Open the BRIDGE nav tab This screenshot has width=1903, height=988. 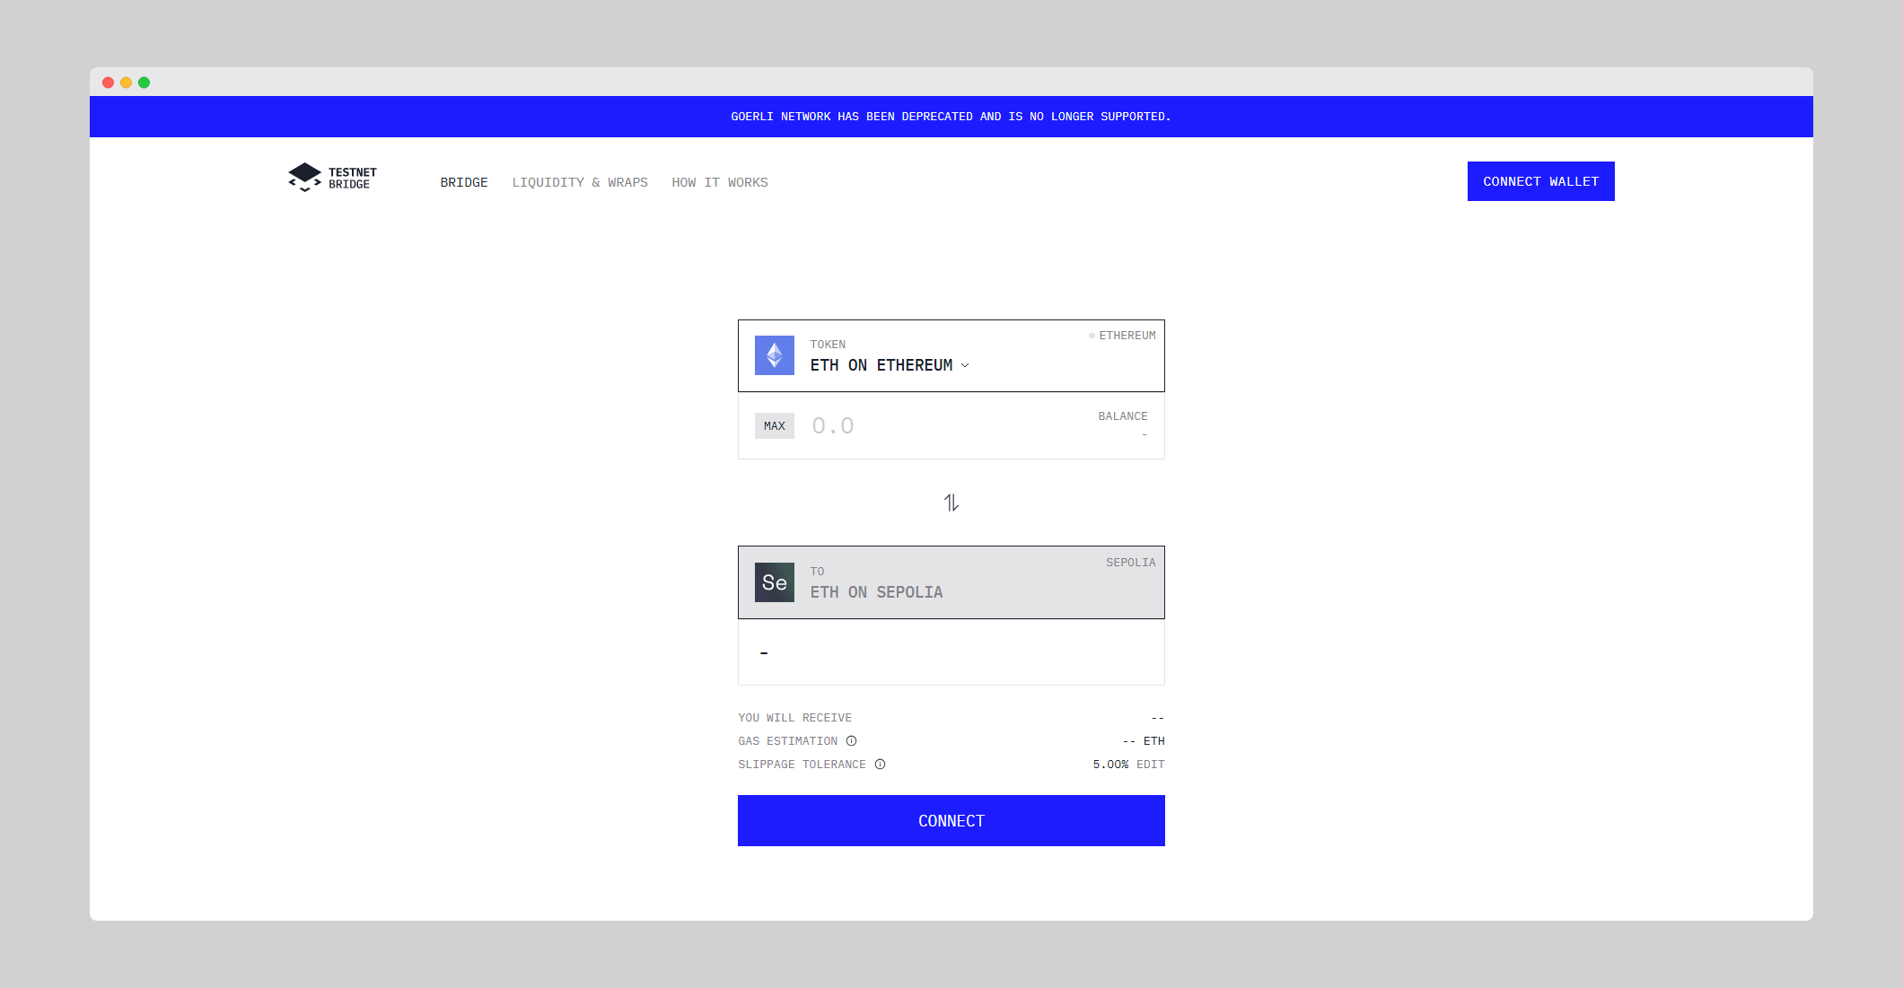tap(464, 182)
